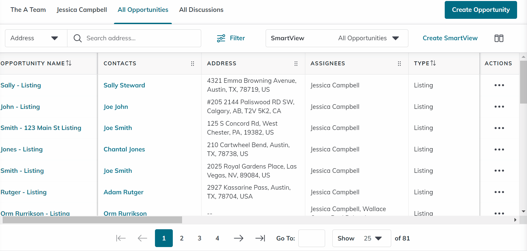Open John - Listing opportunity

20,107
